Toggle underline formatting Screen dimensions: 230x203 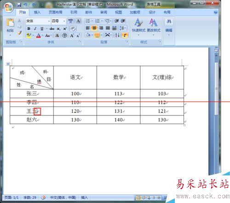42,29
